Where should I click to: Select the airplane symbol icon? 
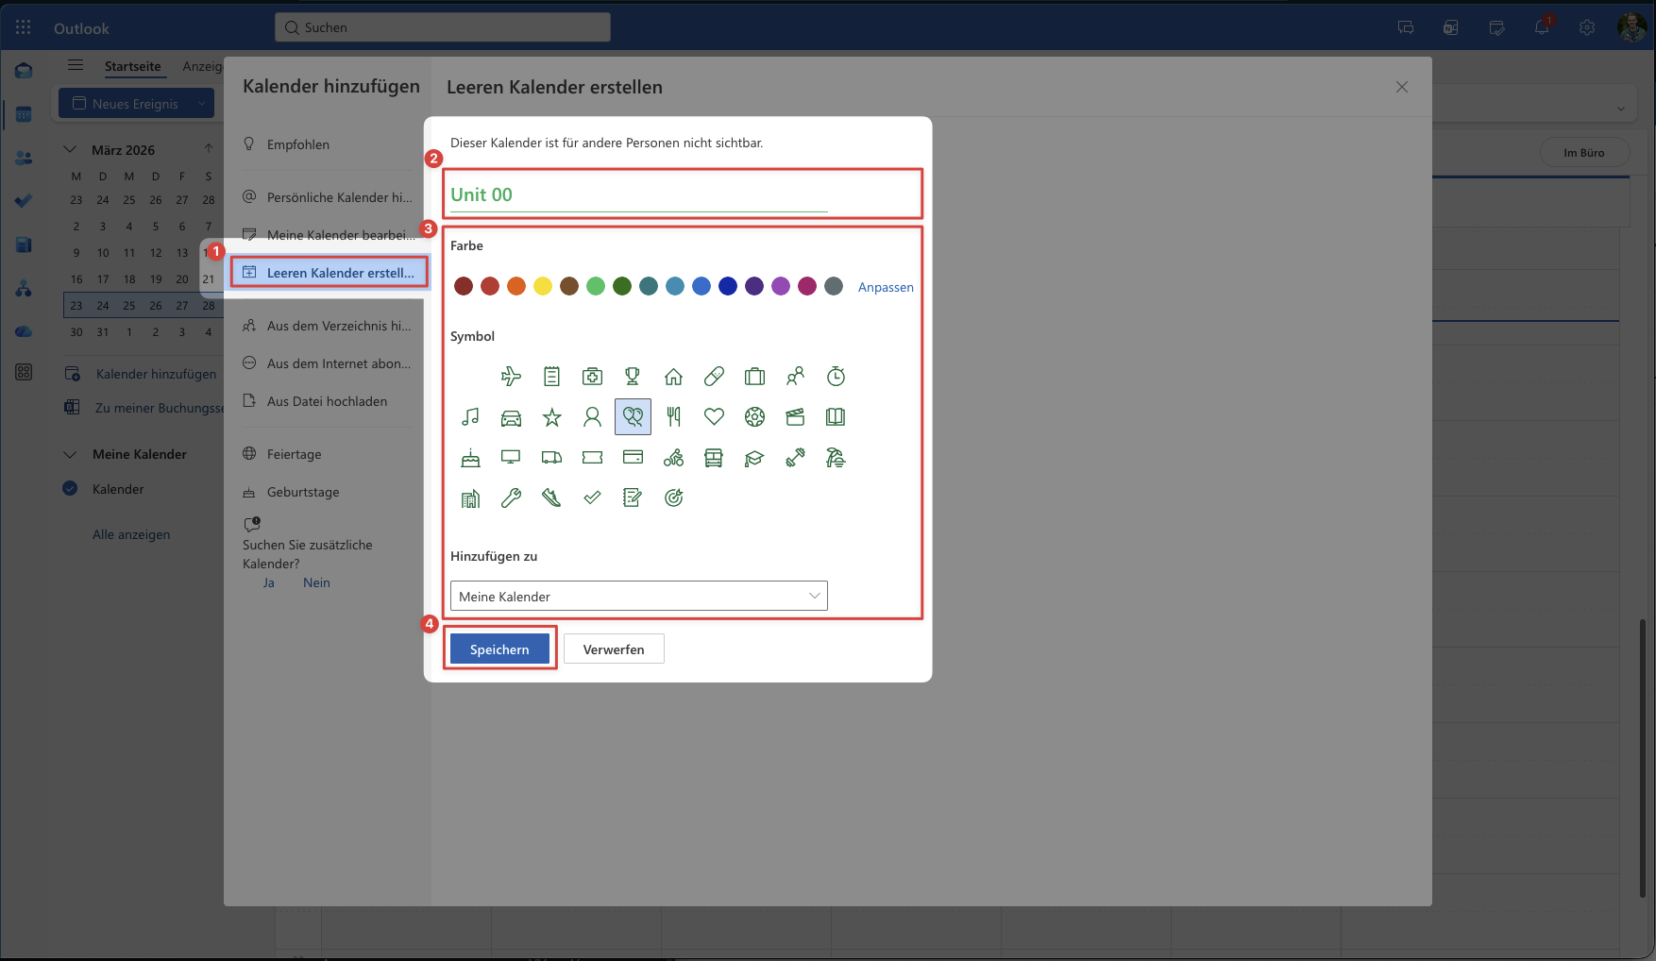point(511,377)
